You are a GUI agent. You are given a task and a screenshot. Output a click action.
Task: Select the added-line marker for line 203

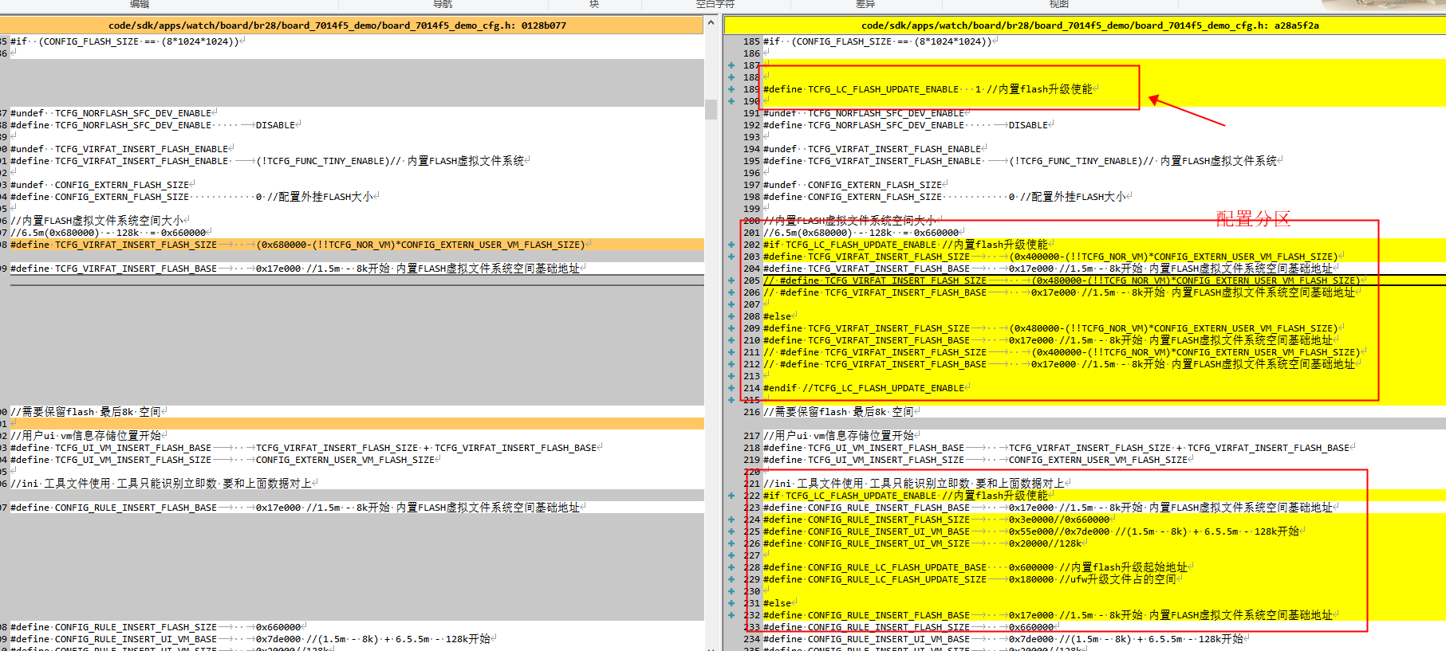click(x=731, y=257)
